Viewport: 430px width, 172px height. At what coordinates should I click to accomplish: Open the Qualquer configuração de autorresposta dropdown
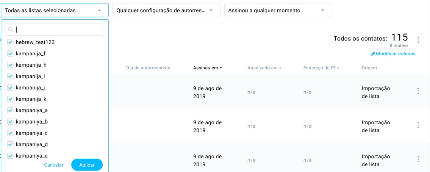click(166, 11)
